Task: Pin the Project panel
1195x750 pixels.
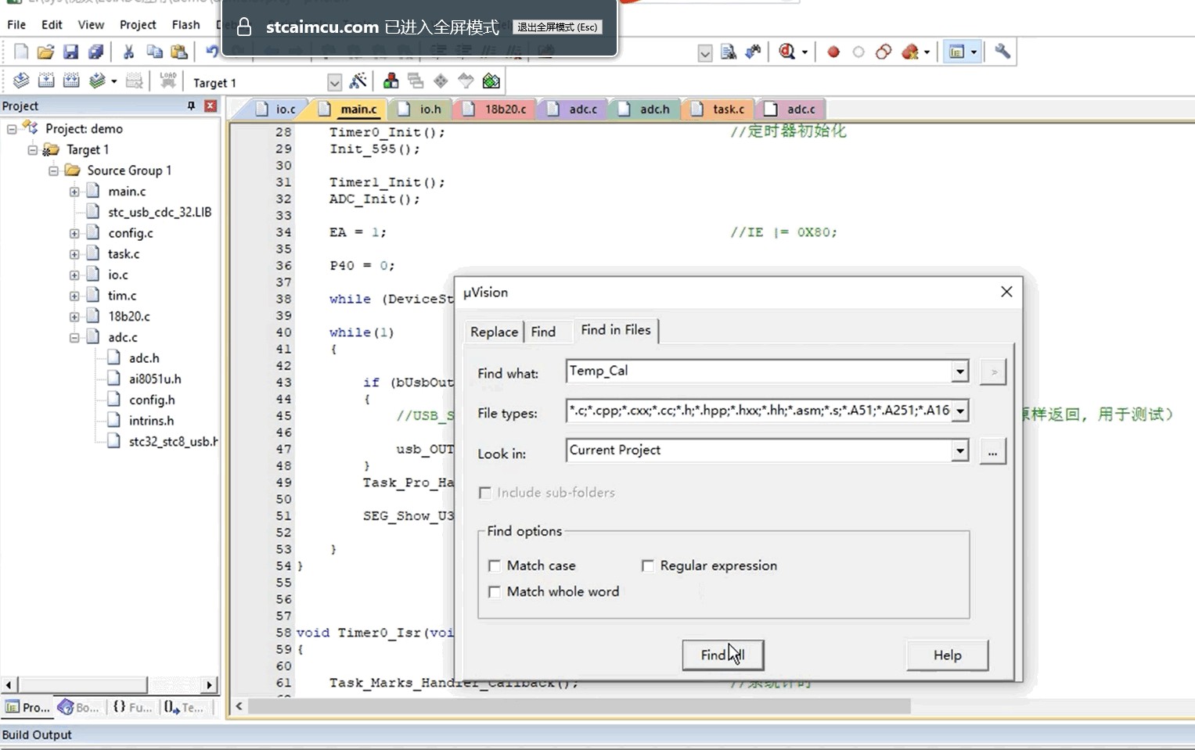Action: (x=191, y=106)
